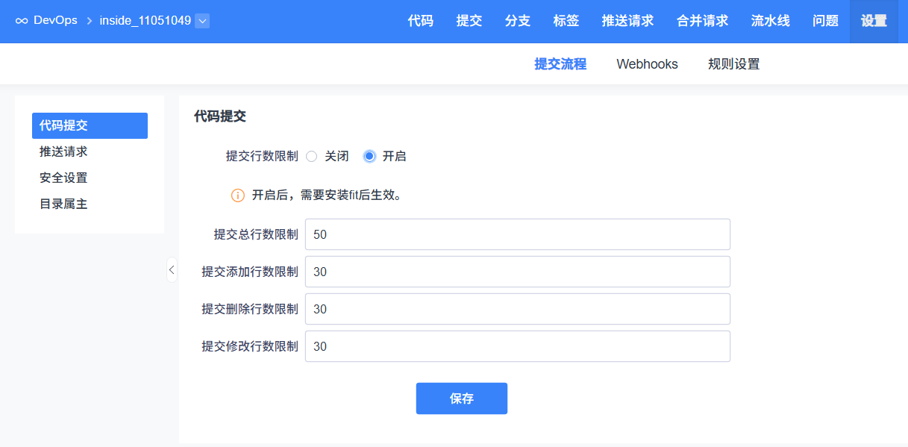Open the 流水线 tab
Image resolution: width=908 pixels, height=447 pixels.
[770, 21]
